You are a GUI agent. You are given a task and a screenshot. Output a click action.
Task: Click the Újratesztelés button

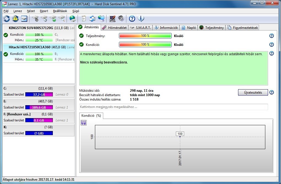[x=253, y=93]
